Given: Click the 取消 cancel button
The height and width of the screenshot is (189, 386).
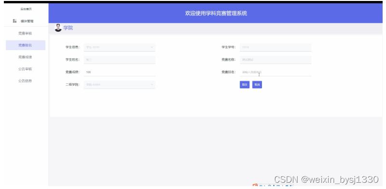Looking at the screenshot, I should click(257, 85).
